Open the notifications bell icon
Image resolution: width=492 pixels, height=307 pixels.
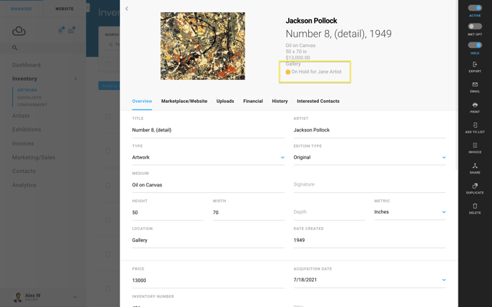click(x=61, y=31)
